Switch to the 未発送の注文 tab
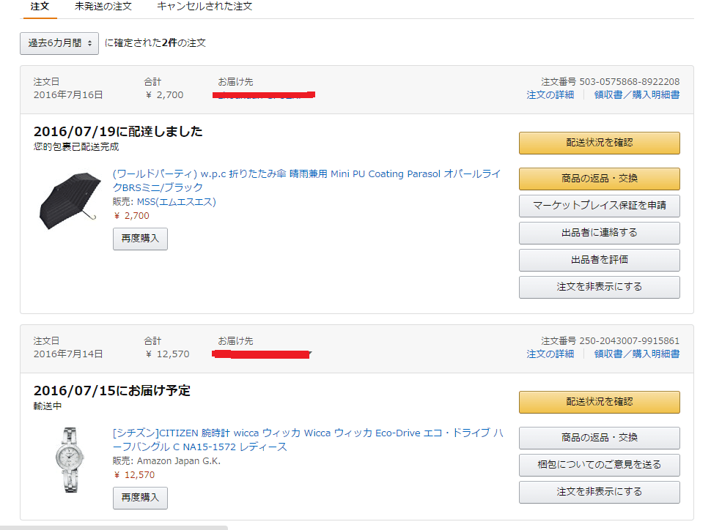The image size is (711, 530). [x=103, y=7]
